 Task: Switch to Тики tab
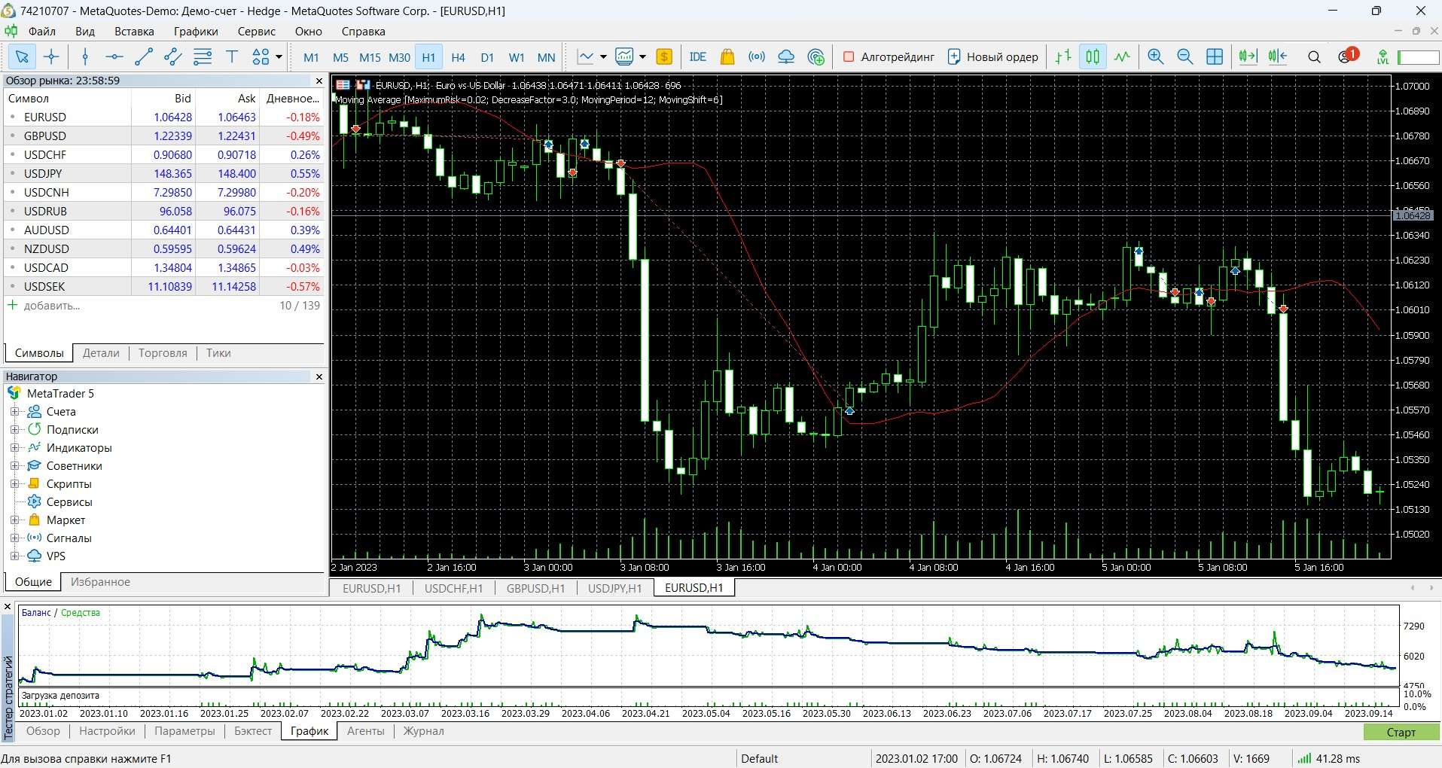[x=218, y=353]
